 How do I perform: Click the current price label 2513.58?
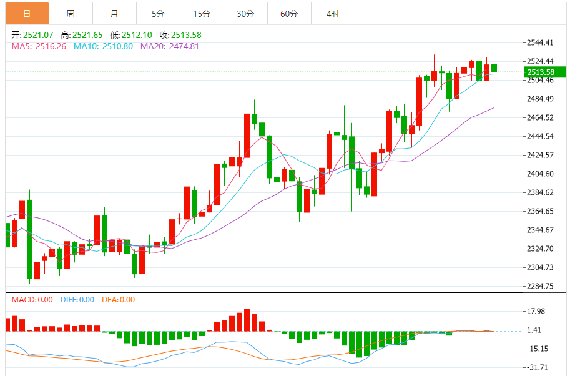(x=544, y=72)
